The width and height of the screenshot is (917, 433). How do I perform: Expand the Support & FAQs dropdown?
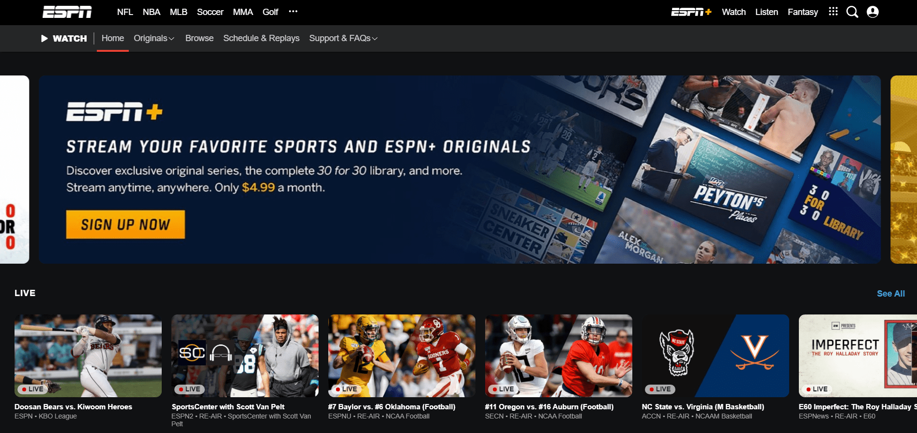coord(343,38)
